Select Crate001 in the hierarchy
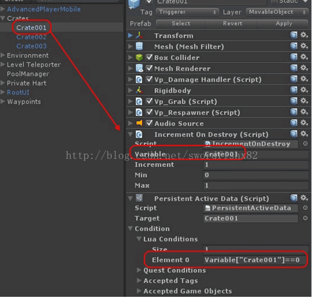 (x=31, y=27)
